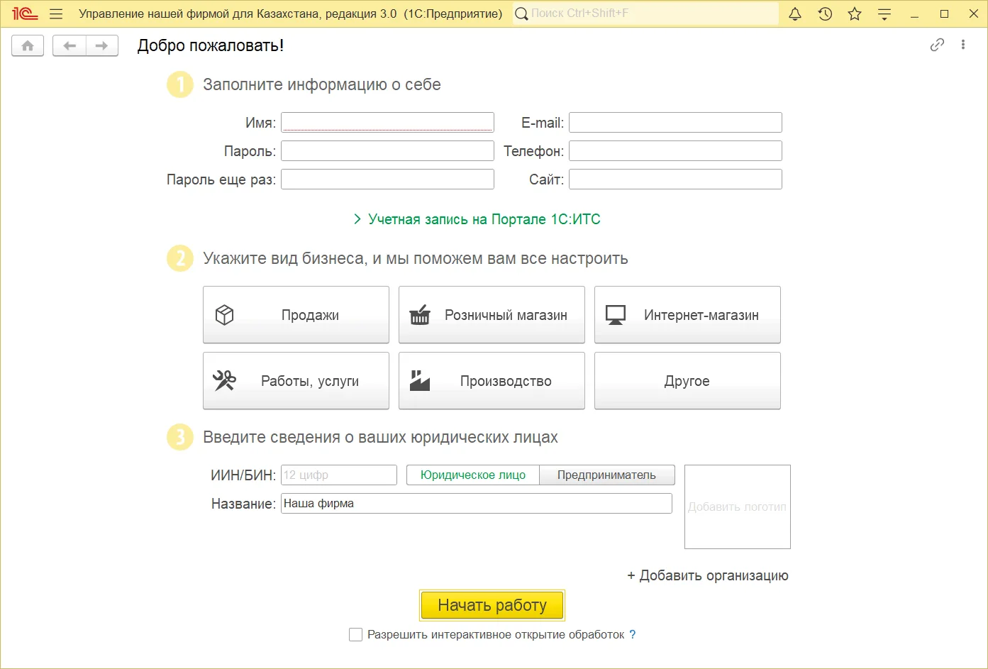Click the Добавить логотип placeholder
The width and height of the screenshot is (988, 669).
pos(738,507)
